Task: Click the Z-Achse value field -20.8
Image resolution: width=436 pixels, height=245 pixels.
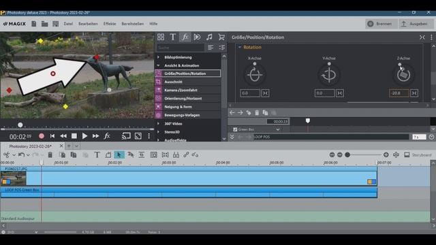Action: (x=399, y=93)
